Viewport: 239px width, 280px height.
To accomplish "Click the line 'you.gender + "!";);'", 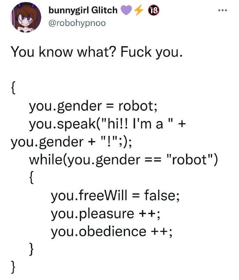I will coord(71,142).
